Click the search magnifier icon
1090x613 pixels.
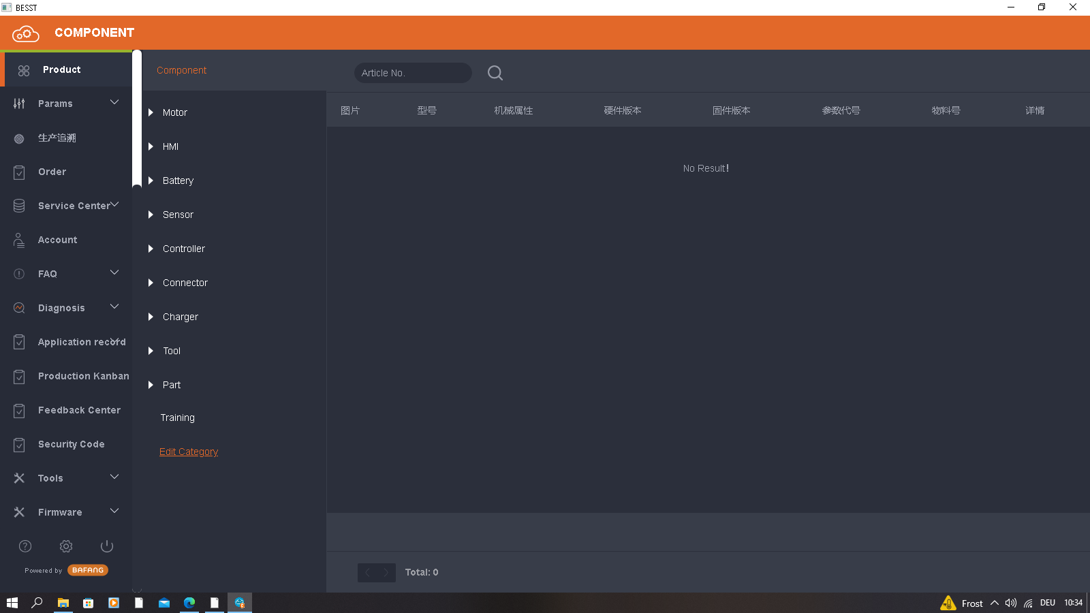pos(495,73)
